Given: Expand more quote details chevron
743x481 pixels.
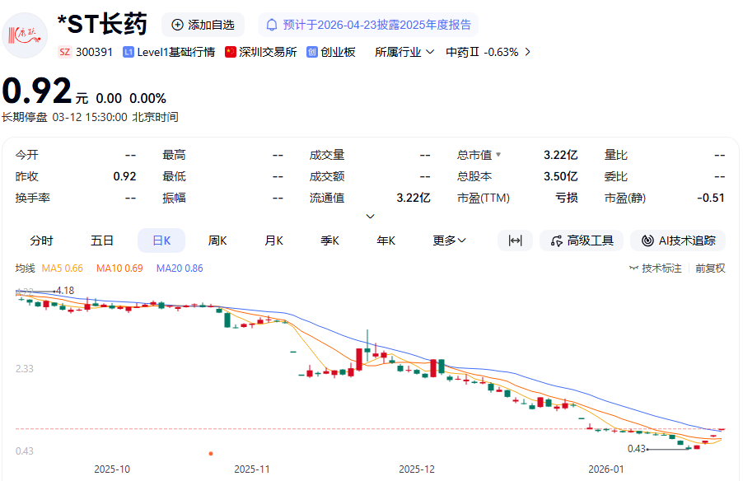Looking at the screenshot, I should 371,216.
